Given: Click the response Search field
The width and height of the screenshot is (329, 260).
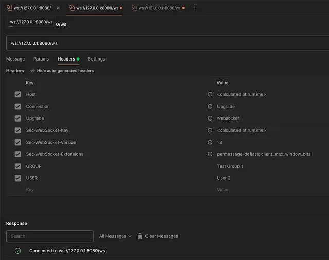Looking at the screenshot, I should 50,236.
